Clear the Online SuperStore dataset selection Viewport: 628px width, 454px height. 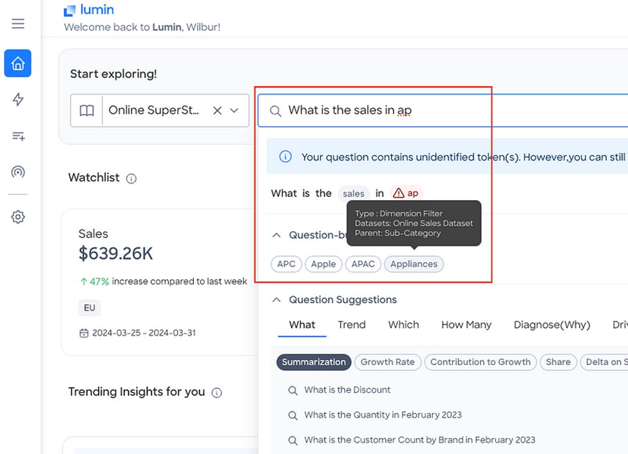[x=217, y=111]
